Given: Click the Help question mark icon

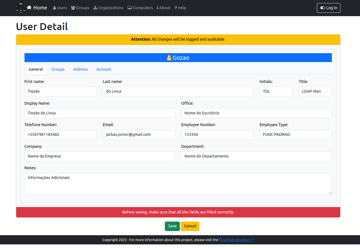Looking at the screenshot, I should 176,8.
